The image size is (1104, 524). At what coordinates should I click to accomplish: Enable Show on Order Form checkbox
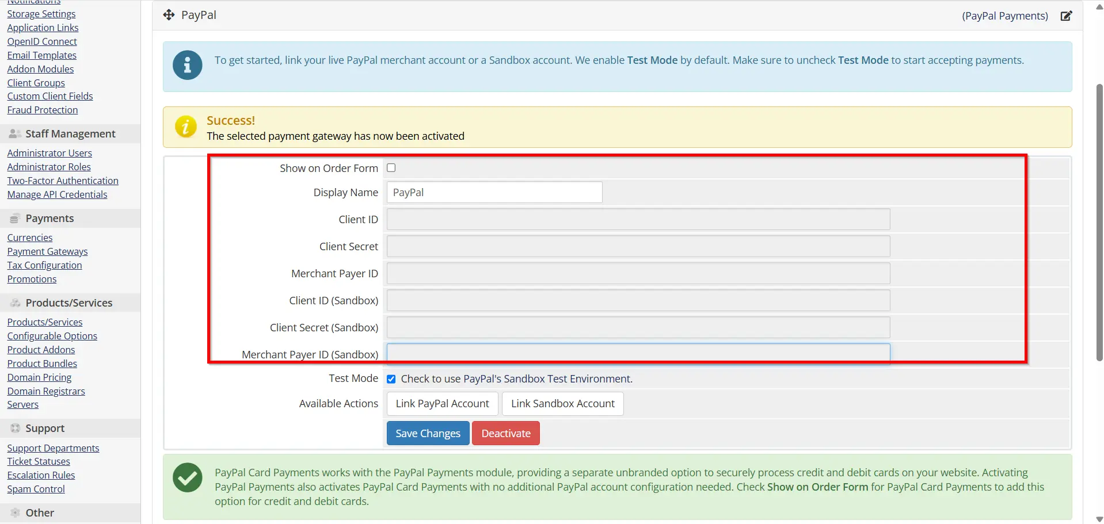[391, 168]
